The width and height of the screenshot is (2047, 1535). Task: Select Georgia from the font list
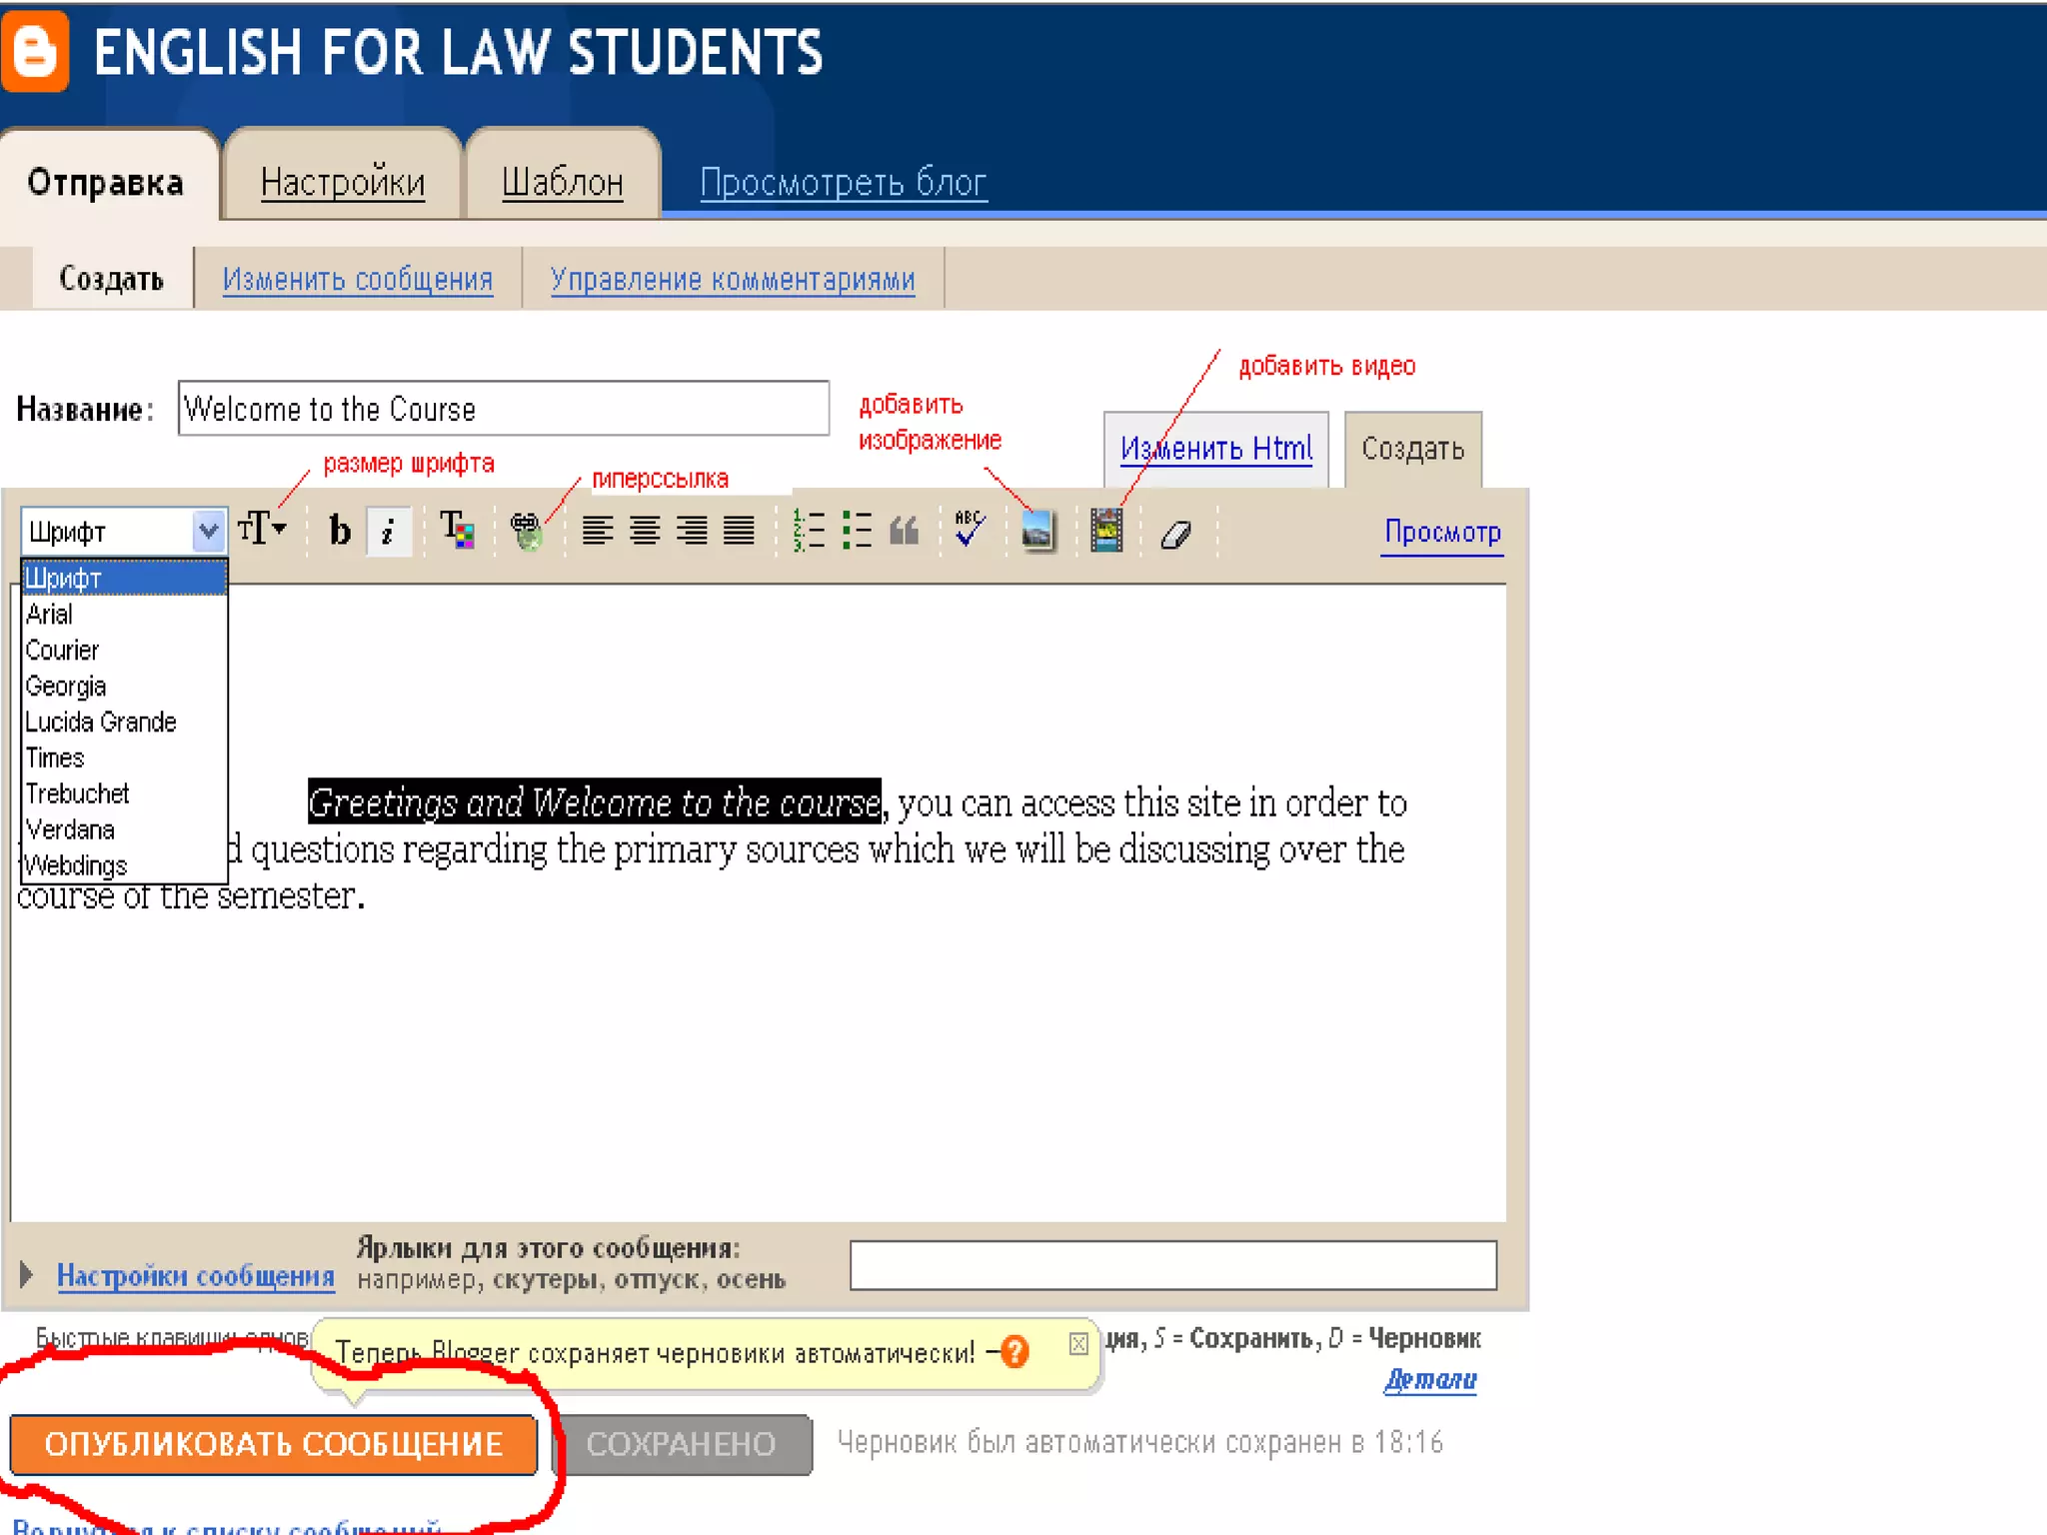[66, 687]
